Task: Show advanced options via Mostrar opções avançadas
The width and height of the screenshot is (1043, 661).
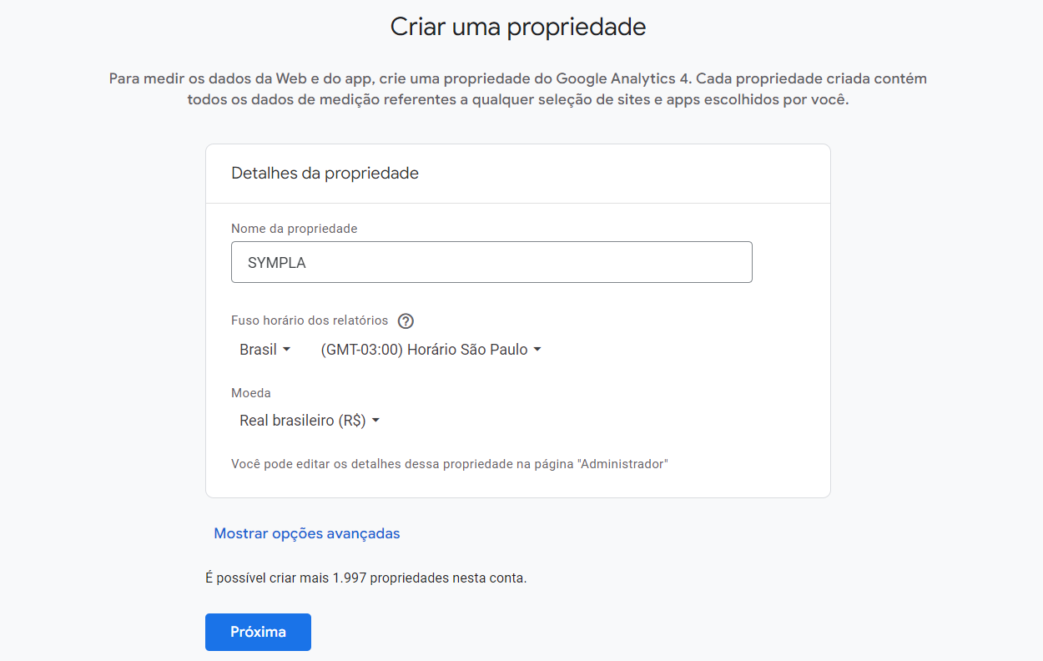Action: pos(307,533)
